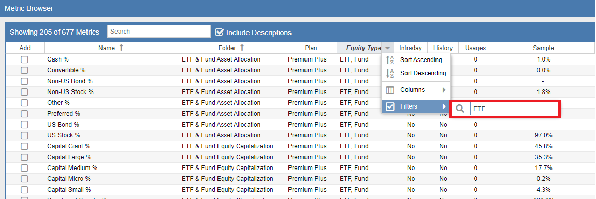
Task: Expand the Filters submenu arrow
Action: coord(444,106)
